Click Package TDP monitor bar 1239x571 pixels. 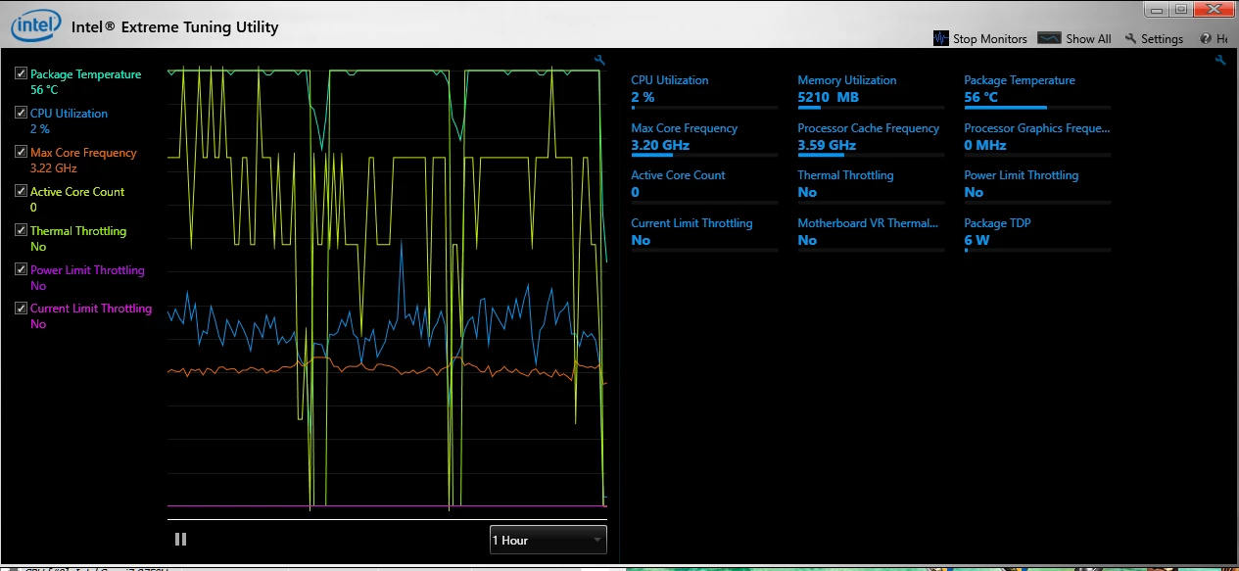1037,250
